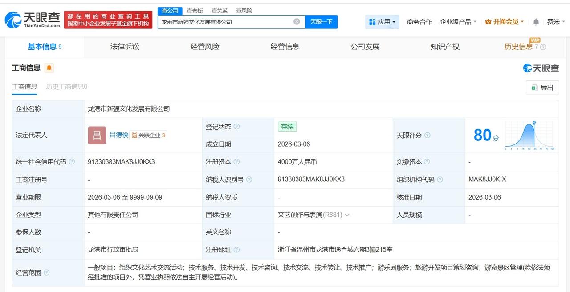
Task: Click the help icon next to 注册资本
Action: click(238, 162)
